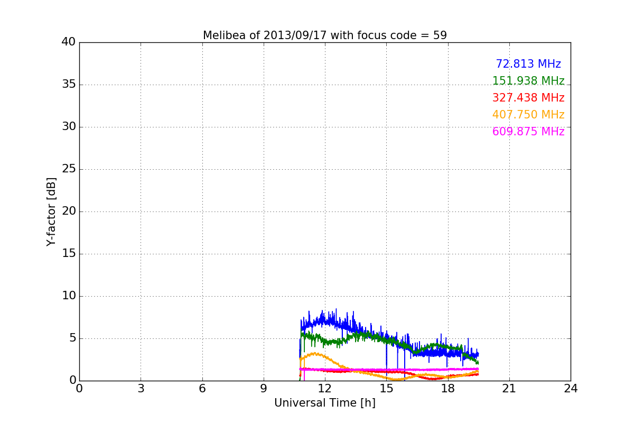634x423 pixels.
Task: Click the x-axis tick label 21
Action: coord(509,389)
